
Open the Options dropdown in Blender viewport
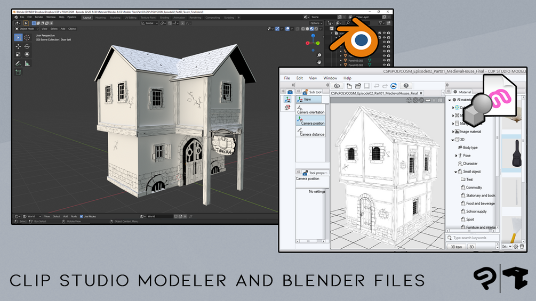316,23
